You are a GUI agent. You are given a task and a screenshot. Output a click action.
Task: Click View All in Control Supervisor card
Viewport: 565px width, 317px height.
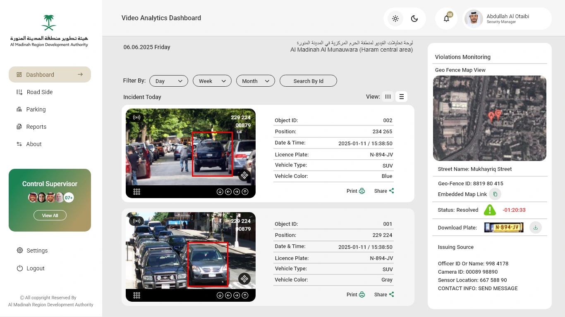click(50, 215)
